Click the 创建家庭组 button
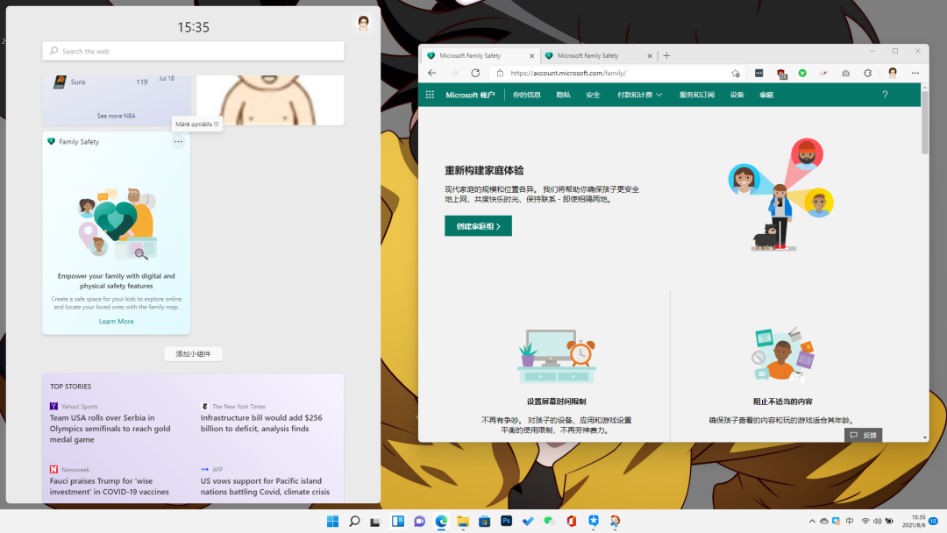The image size is (947, 533). (x=479, y=226)
